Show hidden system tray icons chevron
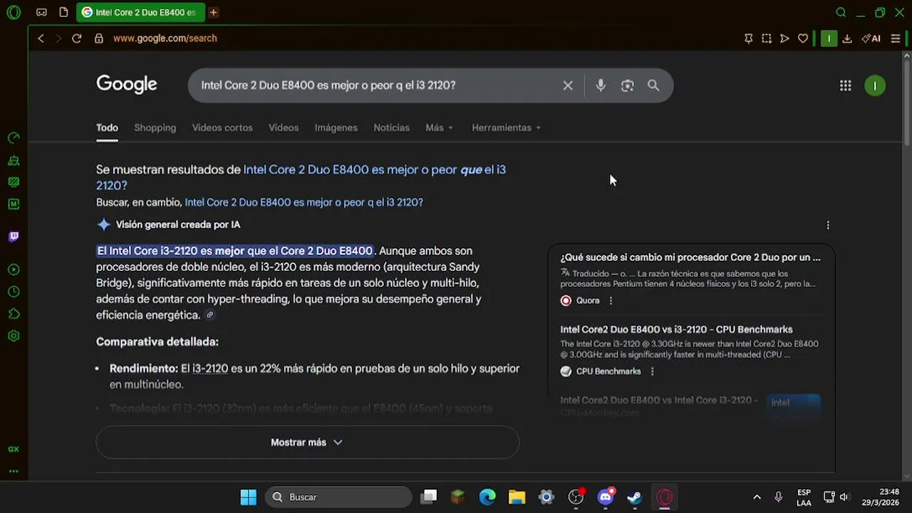 point(757,497)
